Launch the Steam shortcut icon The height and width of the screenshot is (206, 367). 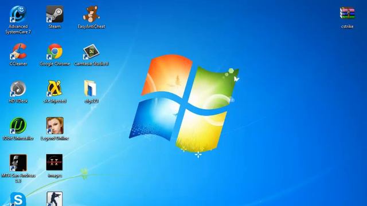54,14
